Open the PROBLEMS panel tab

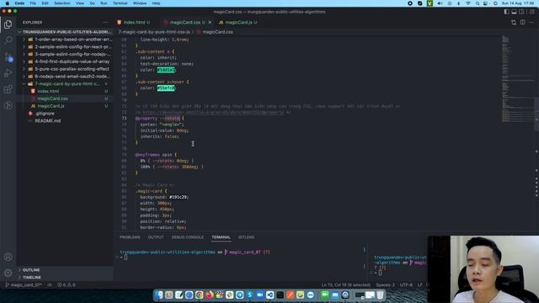pos(130,237)
